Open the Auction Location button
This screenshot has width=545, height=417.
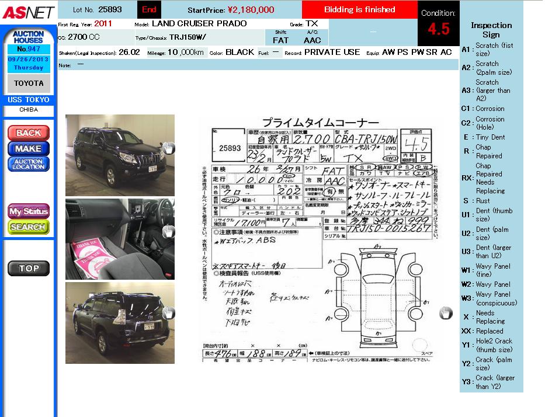click(x=28, y=164)
